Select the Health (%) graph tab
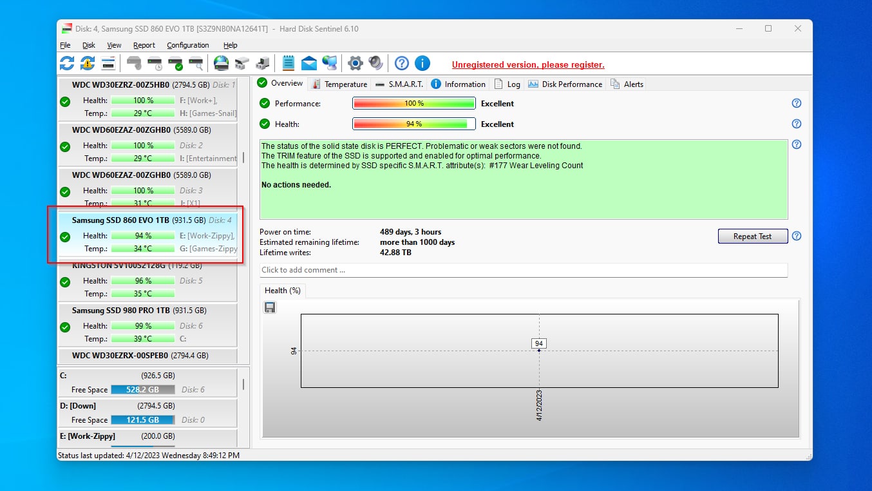The image size is (872, 491). tap(283, 291)
